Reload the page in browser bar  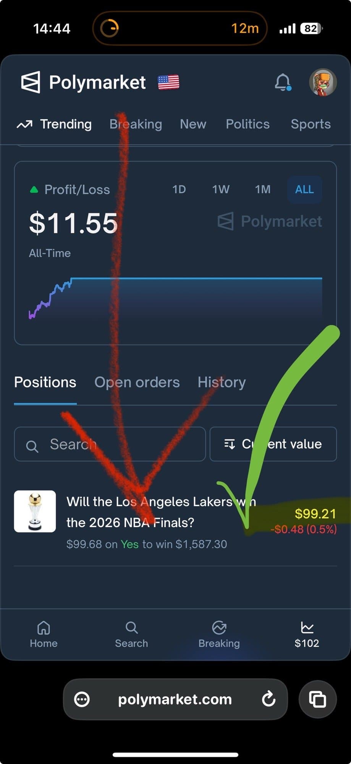pos(269,699)
